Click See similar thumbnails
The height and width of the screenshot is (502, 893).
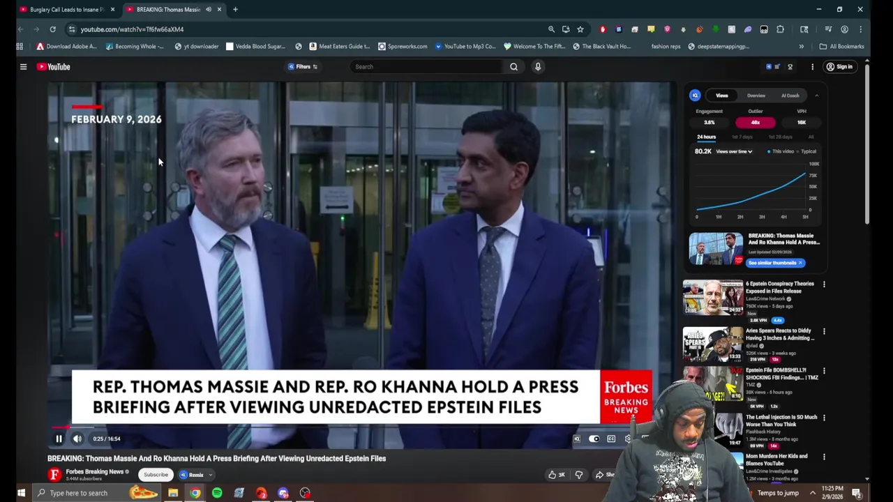click(x=775, y=263)
